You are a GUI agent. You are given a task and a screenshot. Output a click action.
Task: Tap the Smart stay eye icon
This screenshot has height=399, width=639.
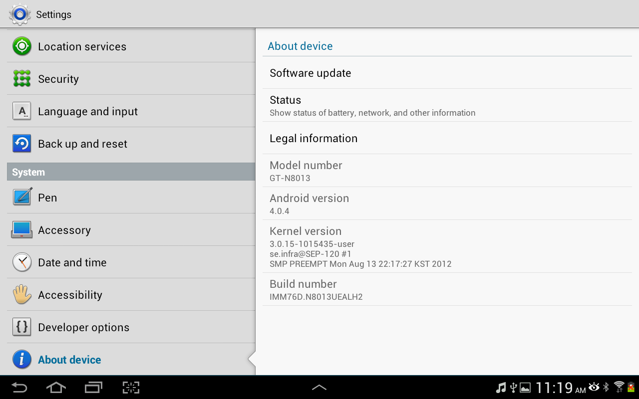pyautogui.click(x=594, y=387)
